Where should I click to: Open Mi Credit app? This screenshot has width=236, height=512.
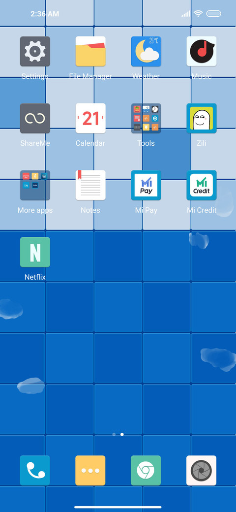click(x=202, y=185)
